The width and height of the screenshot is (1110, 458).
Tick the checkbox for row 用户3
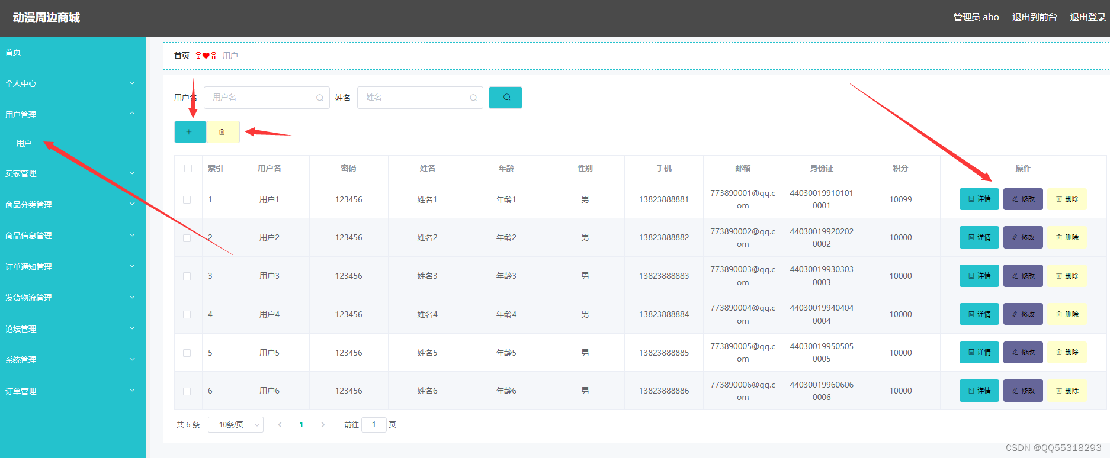[187, 276]
